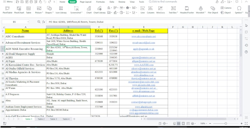Open the Picture dropdown

coord(39,10)
